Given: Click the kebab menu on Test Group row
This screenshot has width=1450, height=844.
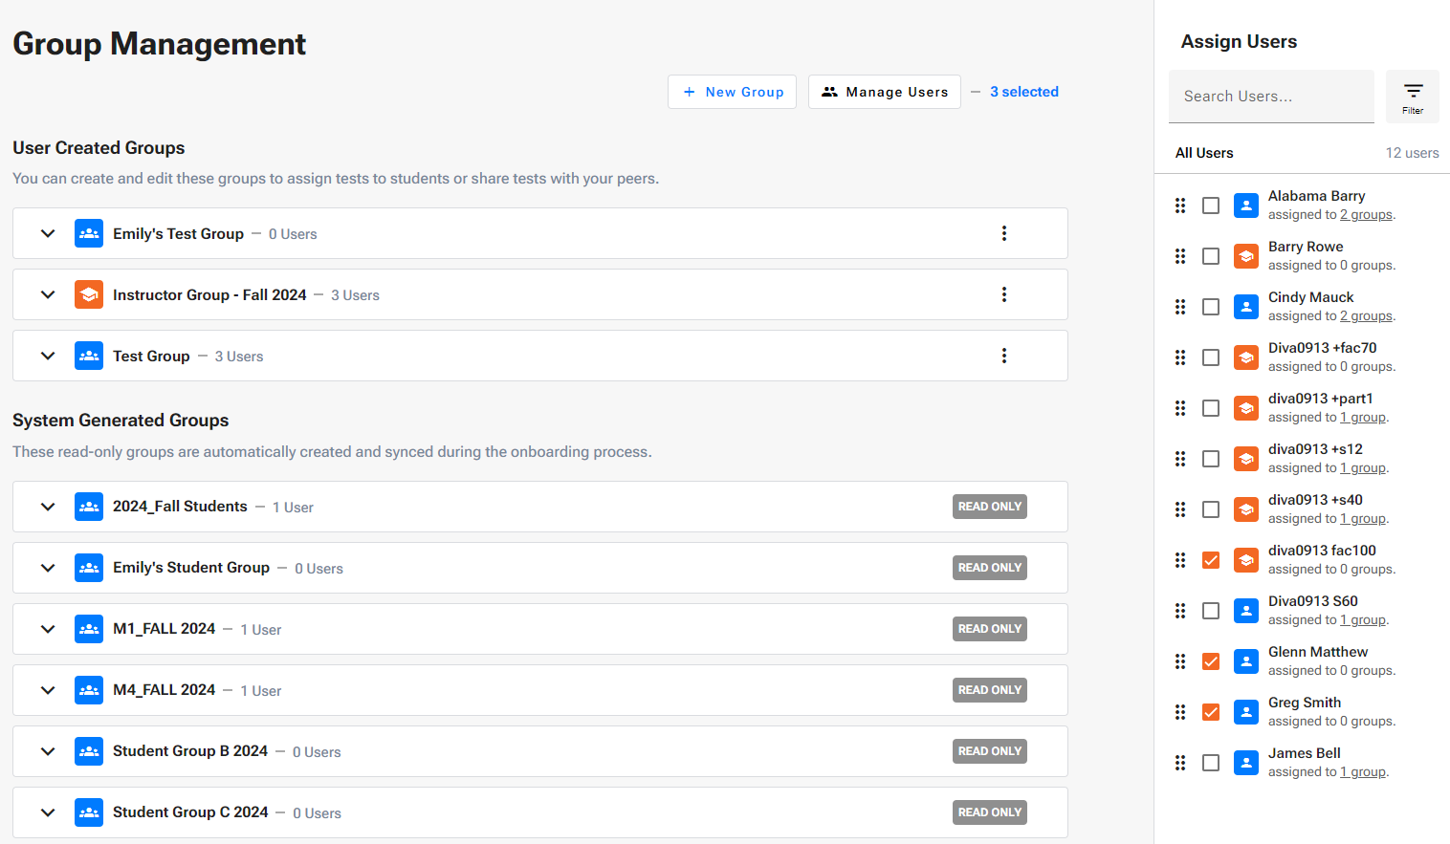Looking at the screenshot, I should 1003,356.
